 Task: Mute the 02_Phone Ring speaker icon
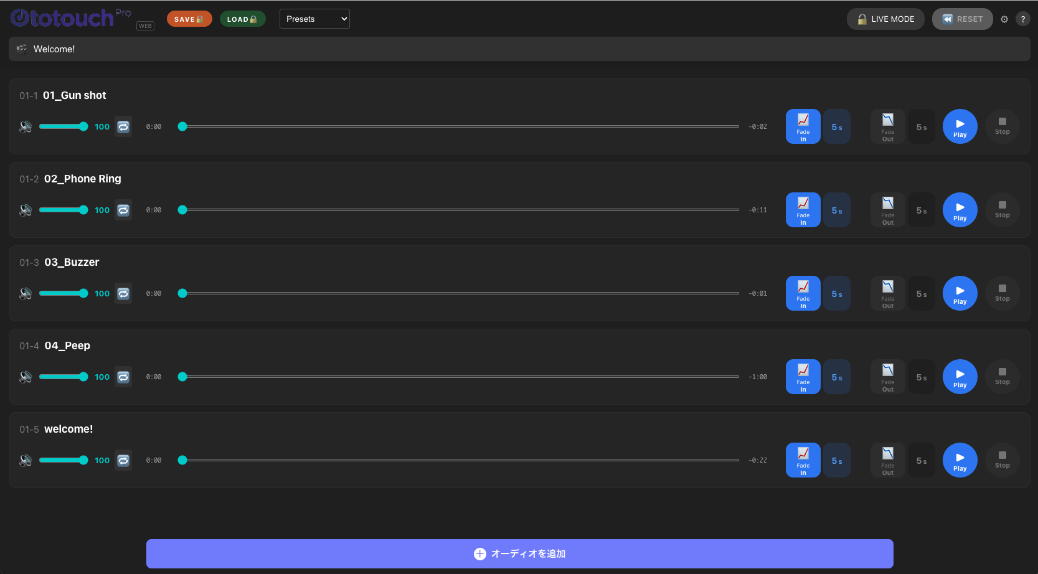point(26,210)
